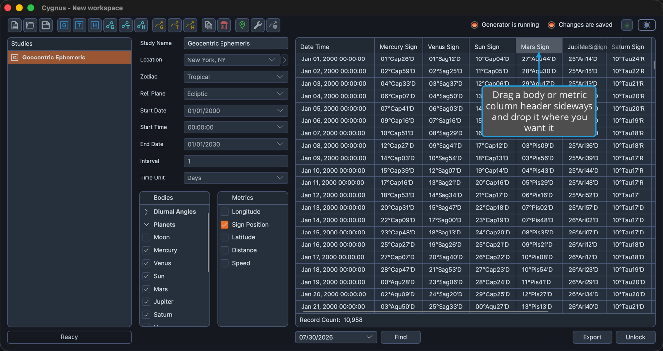Click the Saturn Sign column header
The image size is (663, 351).
tap(629, 47)
